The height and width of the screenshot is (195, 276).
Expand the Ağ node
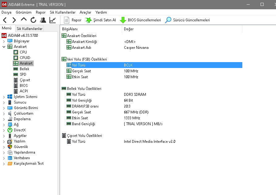pos(4,125)
